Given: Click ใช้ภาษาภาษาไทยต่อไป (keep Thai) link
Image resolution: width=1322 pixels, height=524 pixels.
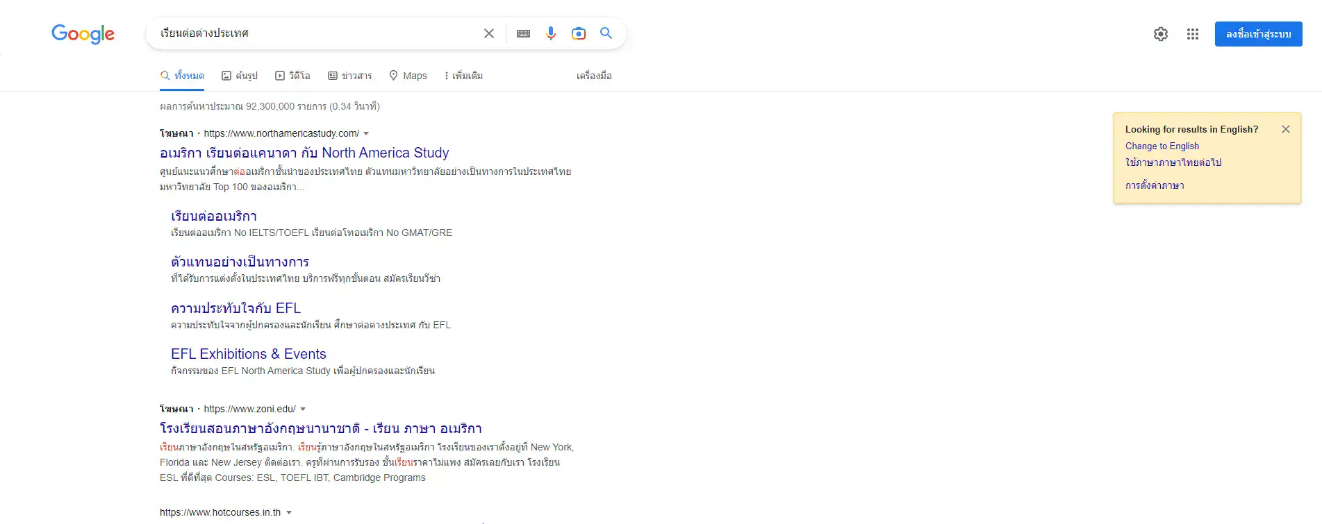Looking at the screenshot, I should coord(1173,162).
